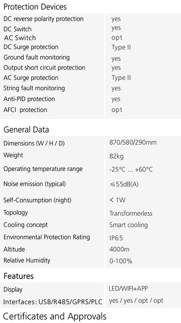Screen dimensions: 181x323
Task: Click the Protection Devices section heading
Action: click(x=35, y=7)
